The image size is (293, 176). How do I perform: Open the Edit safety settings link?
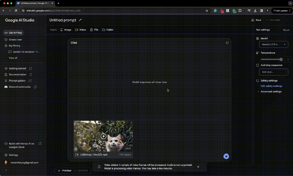coord(271,86)
